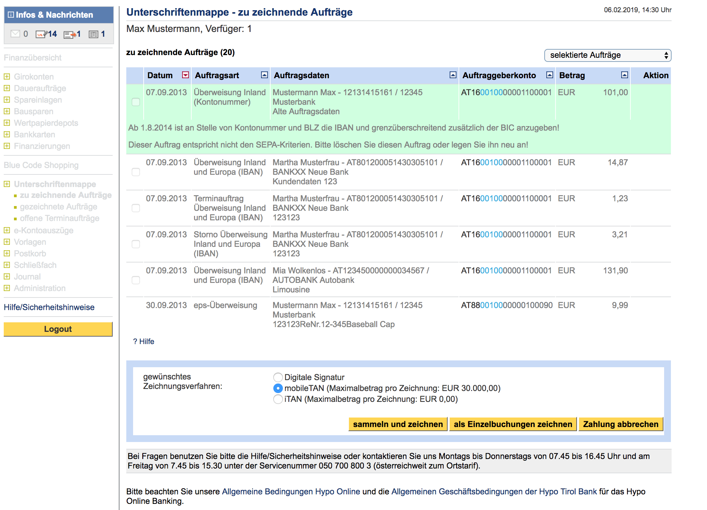Expand the Wertpapierdepots tree node
The height and width of the screenshot is (510, 707).
coord(7,123)
